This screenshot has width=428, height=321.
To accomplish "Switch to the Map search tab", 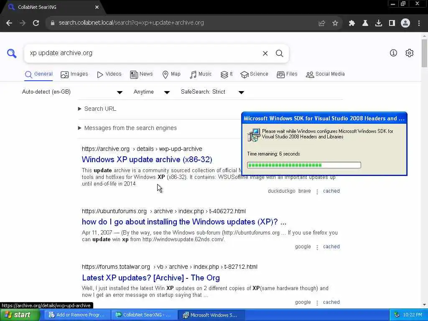I will click(171, 74).
